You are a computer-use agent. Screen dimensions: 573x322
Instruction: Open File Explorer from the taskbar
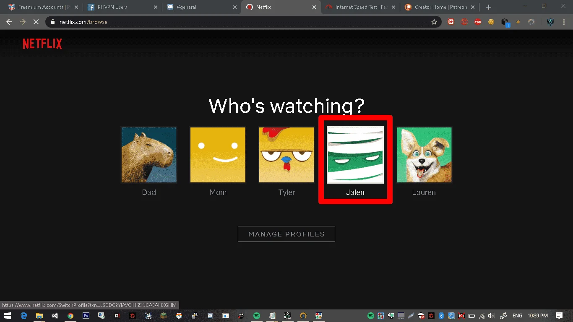39,316
